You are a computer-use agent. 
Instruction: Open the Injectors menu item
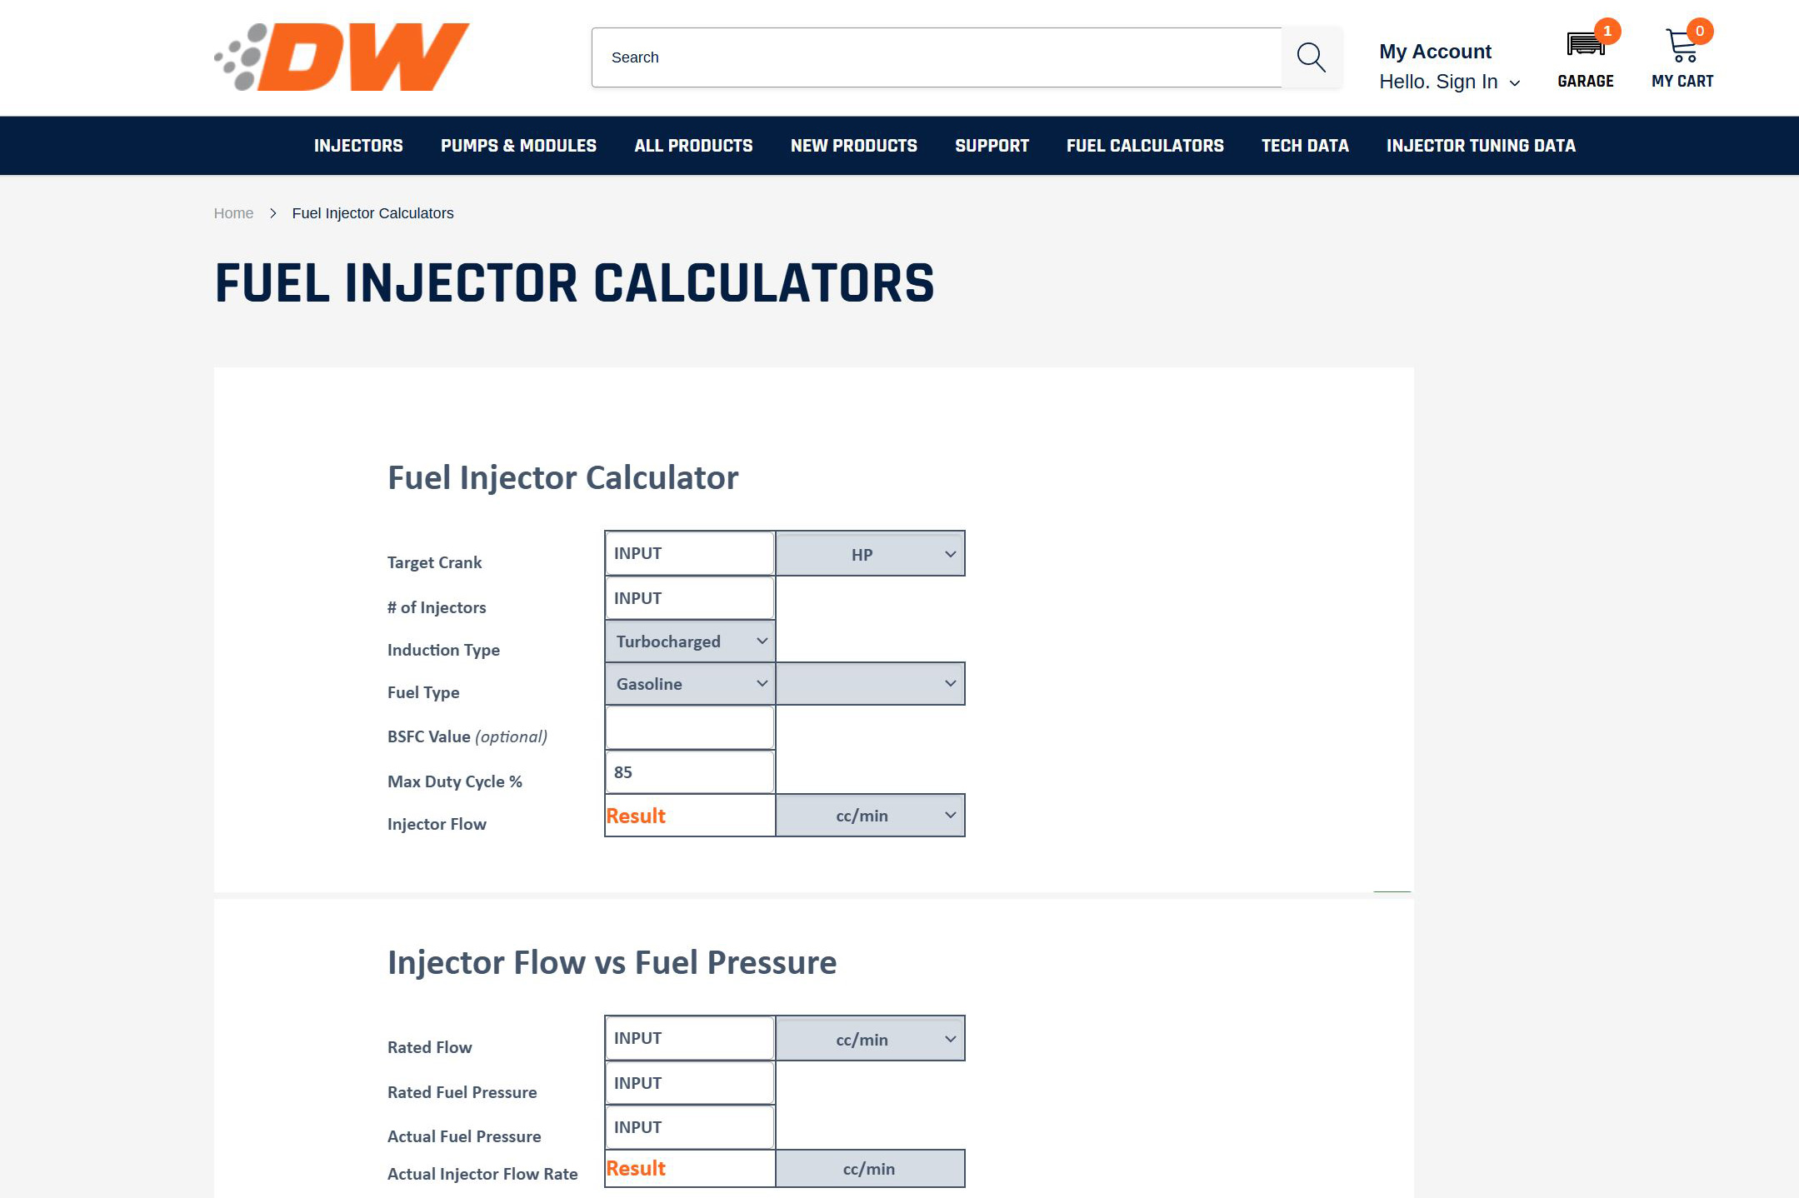coord(358,146)
